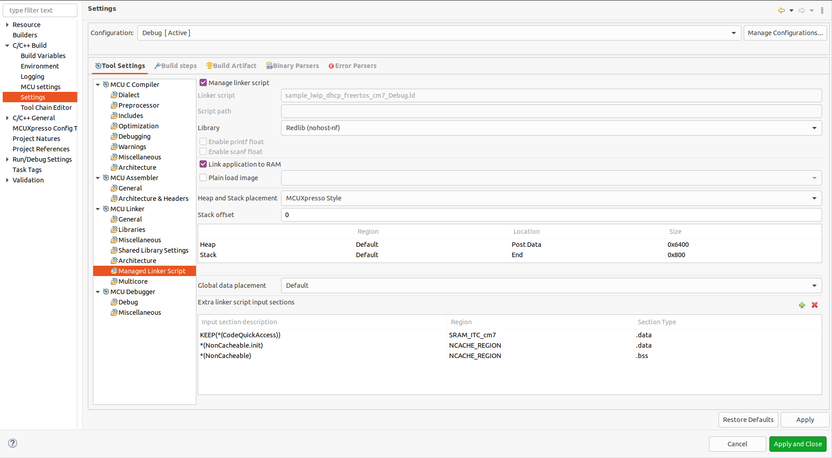Switch to the Build steps tab

[x=176, y=66]
